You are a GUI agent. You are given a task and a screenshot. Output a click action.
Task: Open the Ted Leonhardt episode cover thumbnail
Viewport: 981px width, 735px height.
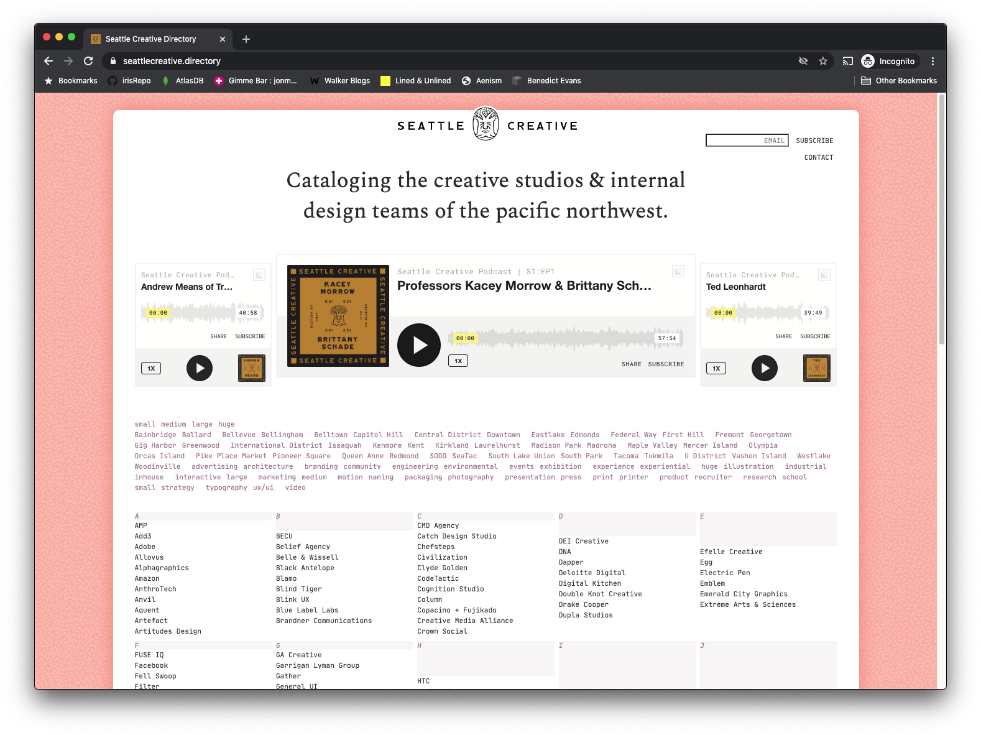click(x=817, y=368)
